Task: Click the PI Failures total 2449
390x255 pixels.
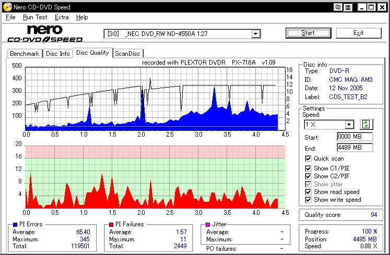Action: click(x=180, y=246)
